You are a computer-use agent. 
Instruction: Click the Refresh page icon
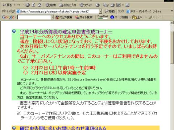click(33, 5)
